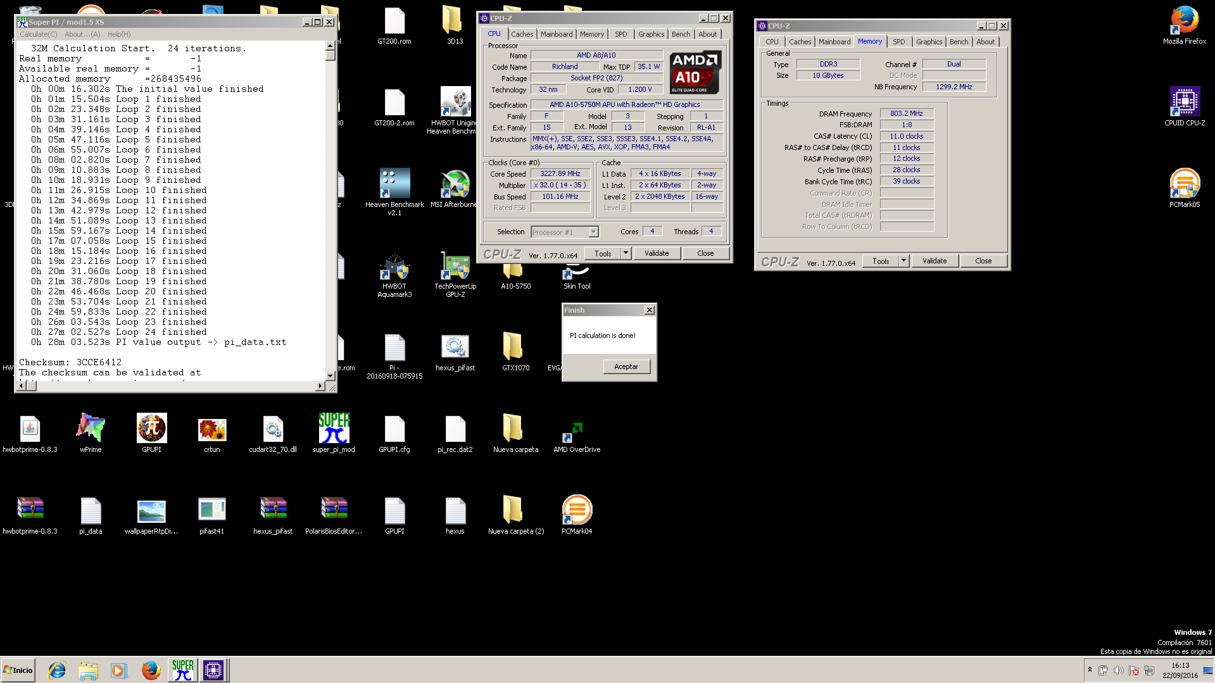Click Tools button in first CPU-Z window

tap(603, 253)
